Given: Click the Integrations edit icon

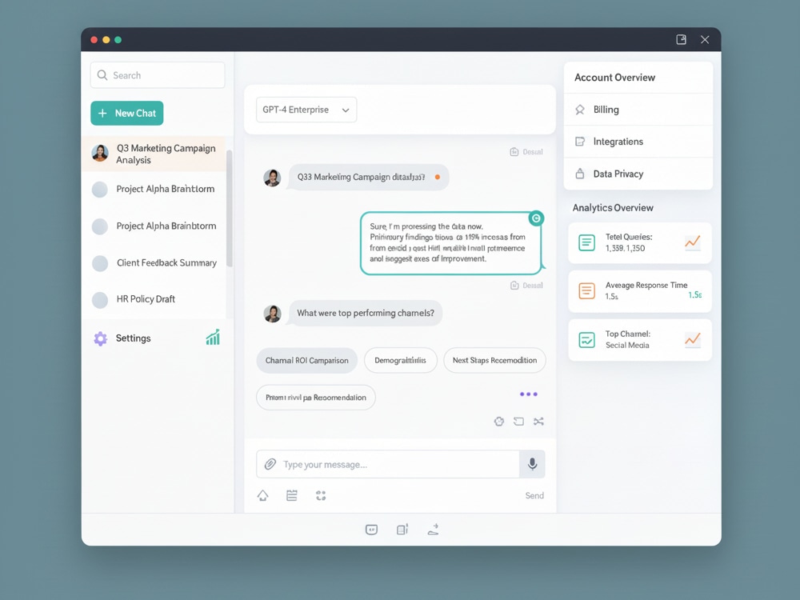Looking at the screenshot, I should pos(579,142).
